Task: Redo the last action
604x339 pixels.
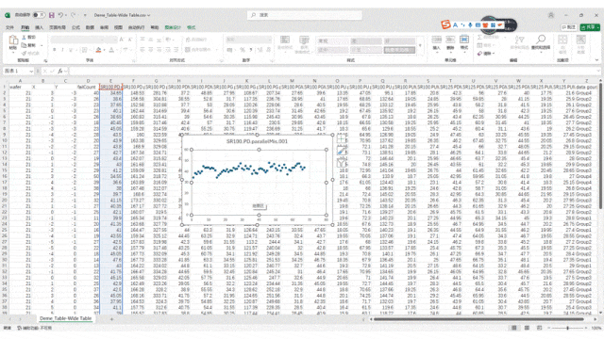Action: [x=74, y=15]
